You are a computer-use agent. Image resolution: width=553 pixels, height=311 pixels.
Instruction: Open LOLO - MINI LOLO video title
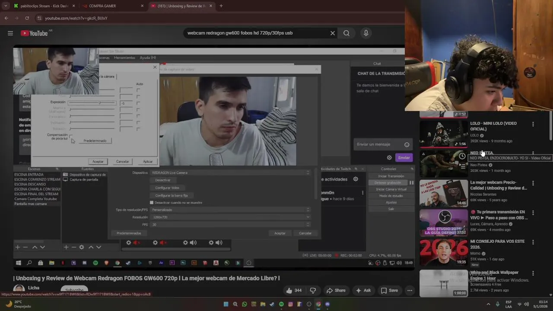(493, 126)
